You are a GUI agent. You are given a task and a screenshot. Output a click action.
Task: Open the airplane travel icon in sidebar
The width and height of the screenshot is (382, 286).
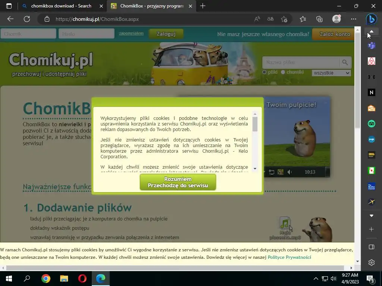point(372,202)
